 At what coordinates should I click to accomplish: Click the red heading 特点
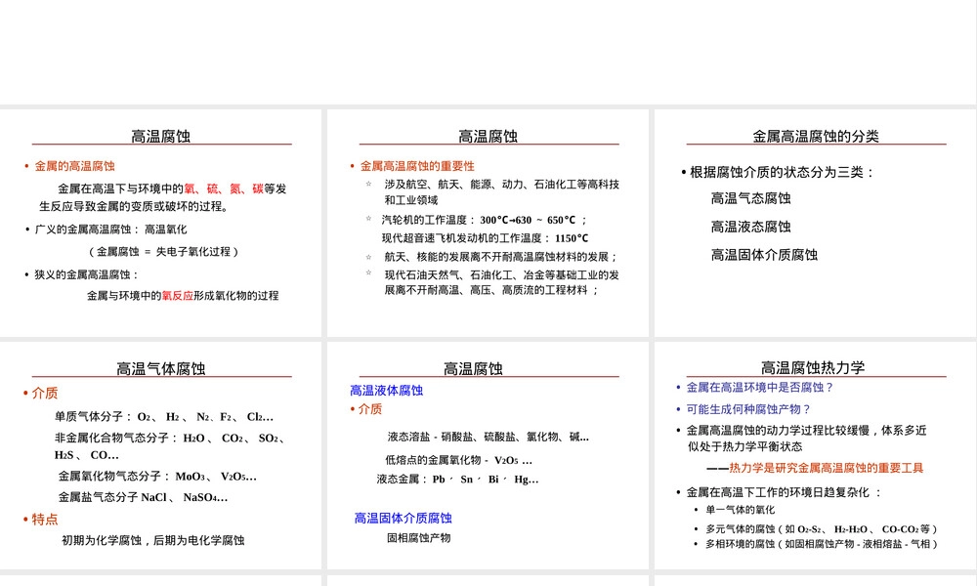point(44,520)
